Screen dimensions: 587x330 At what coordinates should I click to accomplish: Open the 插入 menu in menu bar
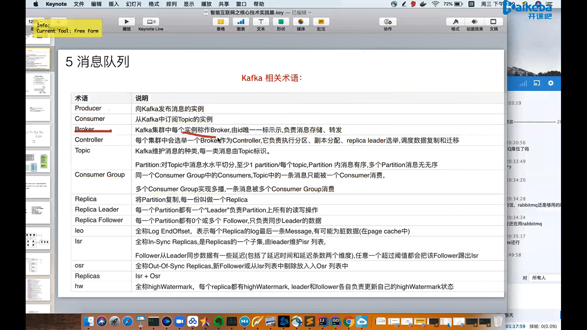[x=113, y=4]
